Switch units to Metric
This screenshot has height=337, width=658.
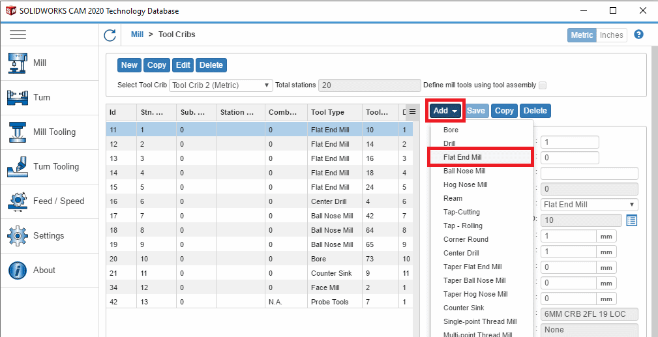coord(582,35)
